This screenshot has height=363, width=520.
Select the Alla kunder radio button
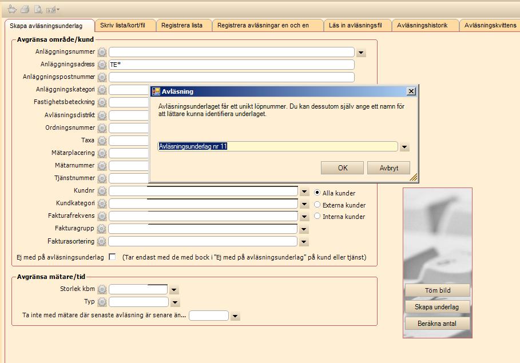(317, 193)
